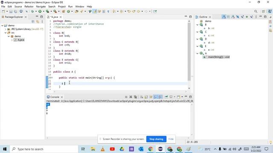Toggle Show Console on error output
Screen dimensions: 273x153
[160, 97]
